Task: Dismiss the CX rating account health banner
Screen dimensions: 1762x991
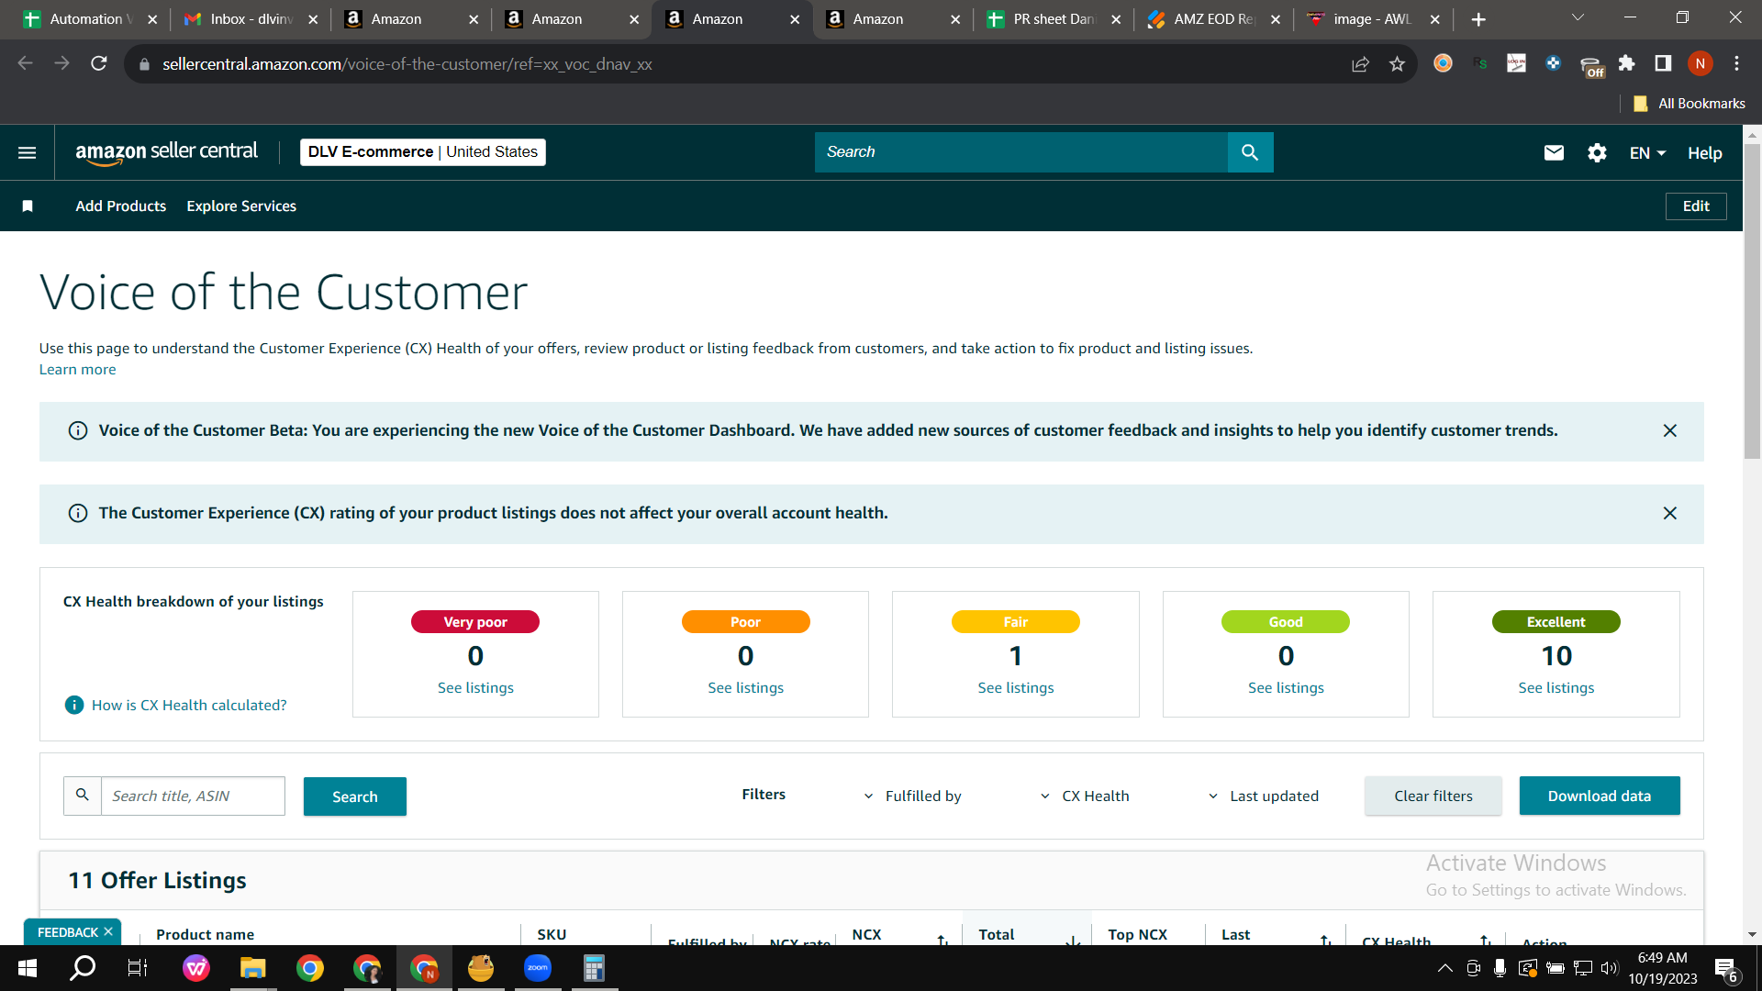Action: (1670, 514)
